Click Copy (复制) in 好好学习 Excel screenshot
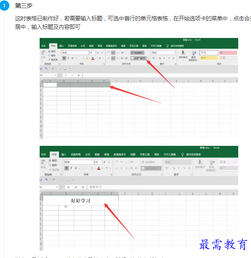Screen dimensions: 251x258 53,165
